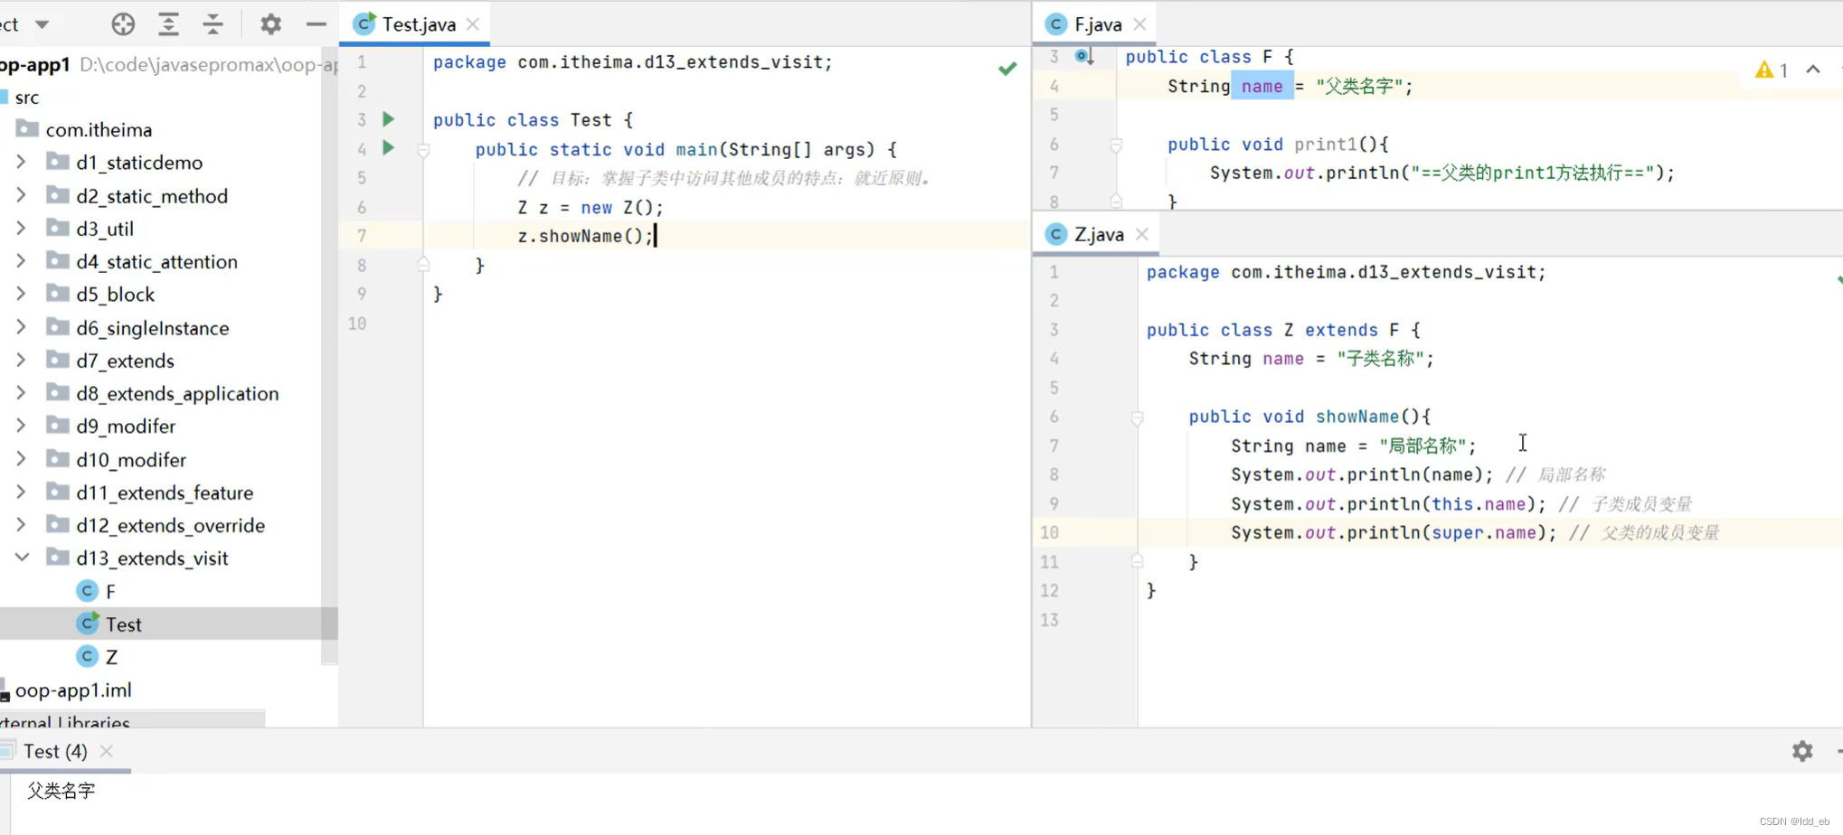
Task: Click the highlighted name field in F.java
Action: [x=1262, y=86]
